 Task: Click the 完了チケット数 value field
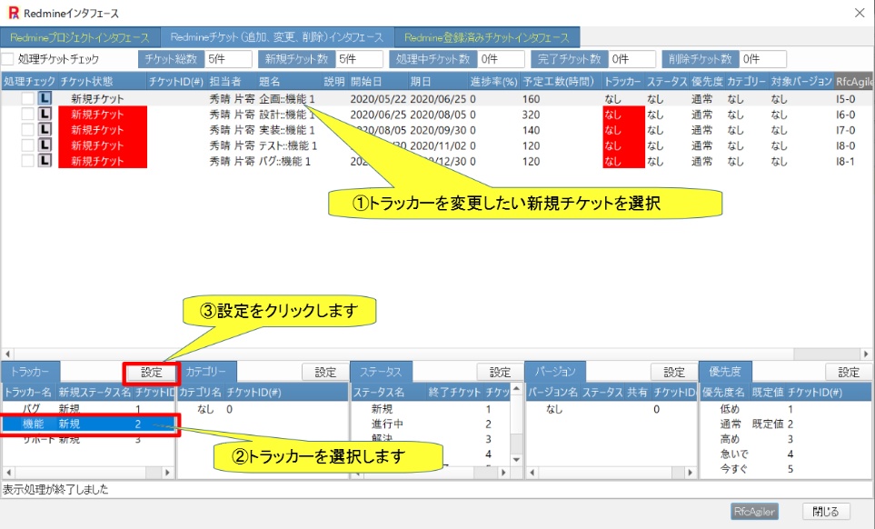click(631, 58)
